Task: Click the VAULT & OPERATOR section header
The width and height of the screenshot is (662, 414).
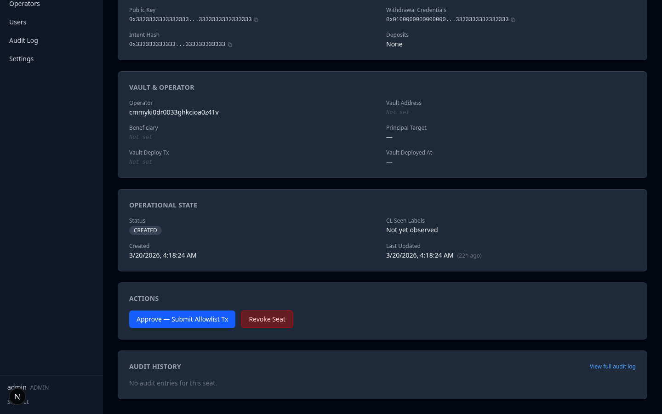Action: pyautogui.click(x=161, y=87)
